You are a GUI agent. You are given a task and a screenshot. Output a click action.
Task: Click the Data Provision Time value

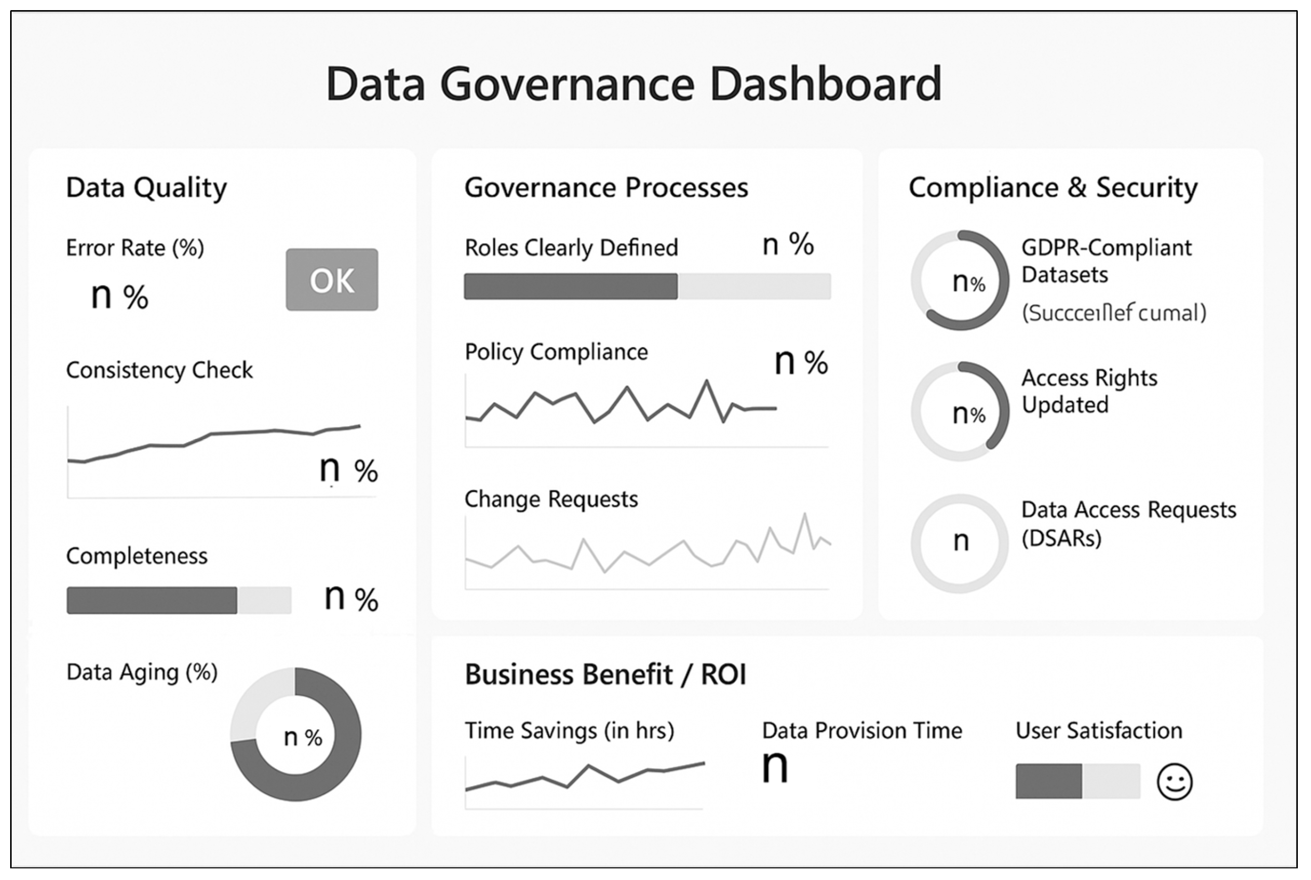coord(775,767)
